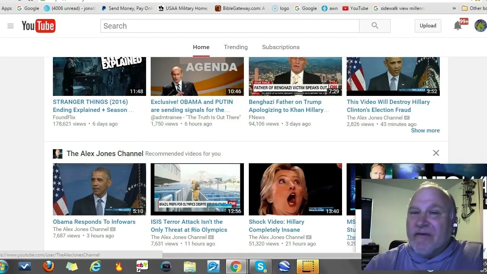The image size is (487, 274).
Task: Open 'ISIS Terror Attack Isn't the' title
Action: pyautogui.click(x=189, y=226)
